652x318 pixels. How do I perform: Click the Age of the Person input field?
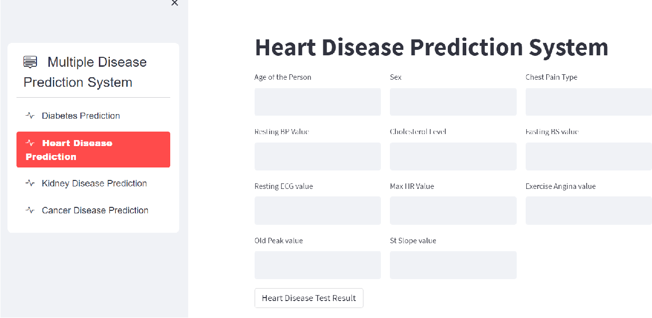coord(318,102)
